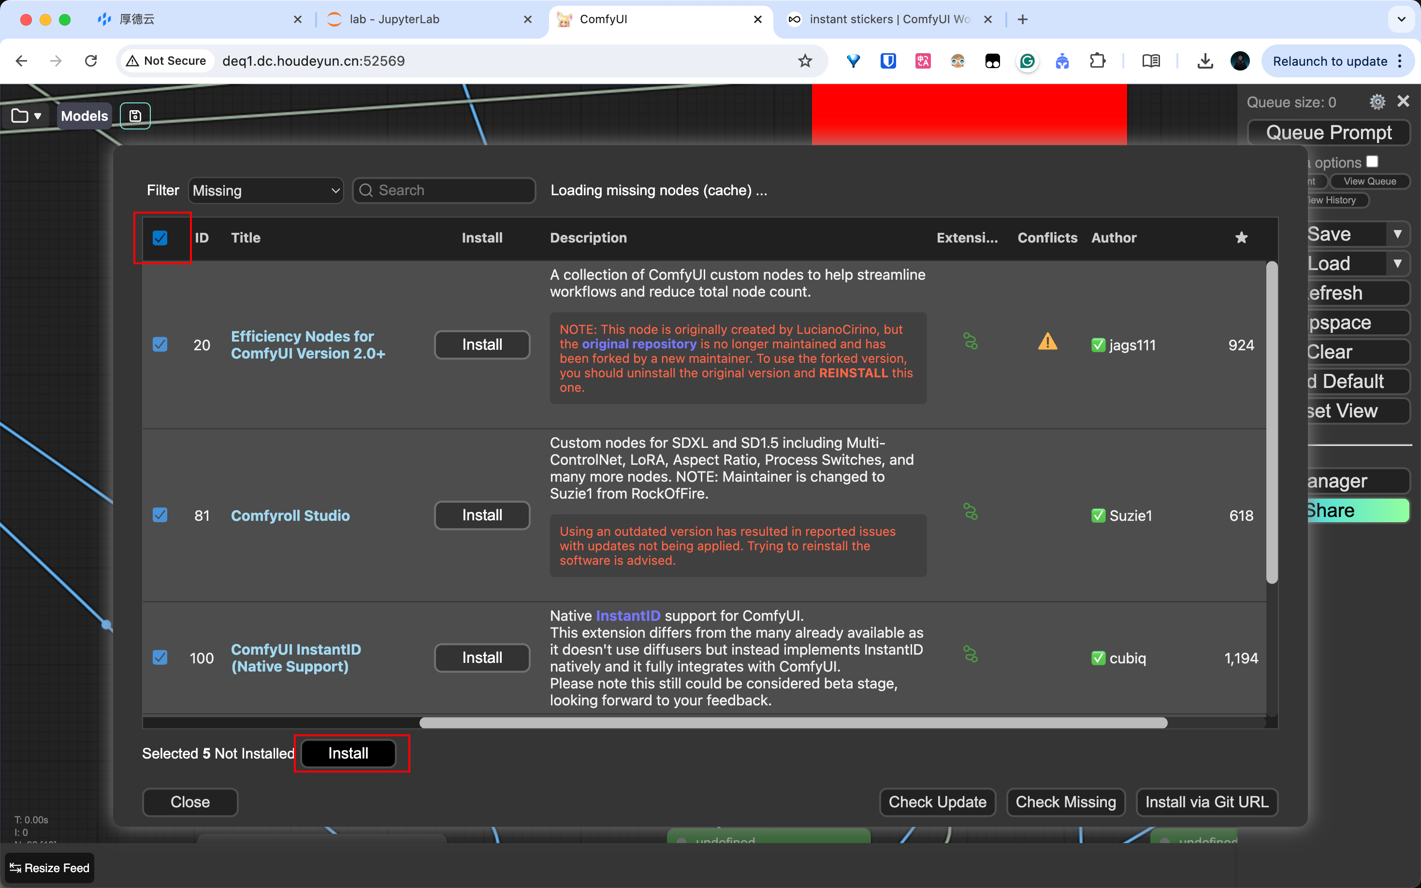Click the settings gear icon near Queue size

pyautogui.click(x=1377, y=102)
